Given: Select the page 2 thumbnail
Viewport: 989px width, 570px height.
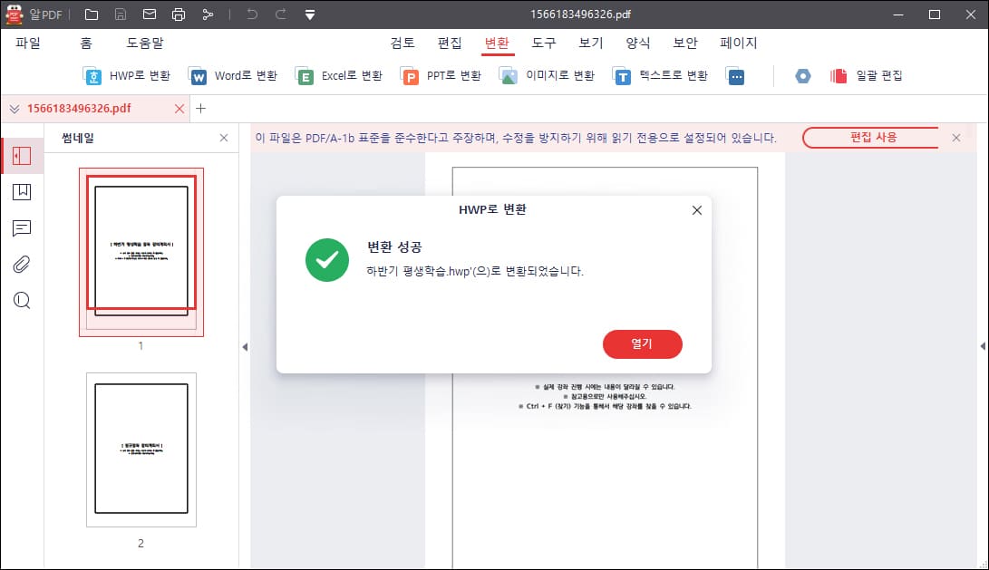Looking at the screenshot, I should [141, 449].
